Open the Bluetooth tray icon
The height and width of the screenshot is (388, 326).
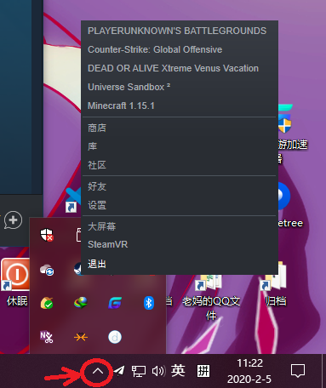tap(149, 303)
